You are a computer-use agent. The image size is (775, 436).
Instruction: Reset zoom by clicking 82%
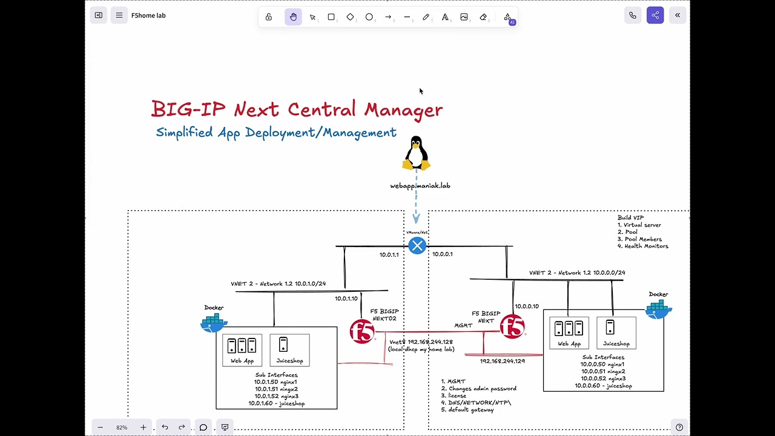122,428
